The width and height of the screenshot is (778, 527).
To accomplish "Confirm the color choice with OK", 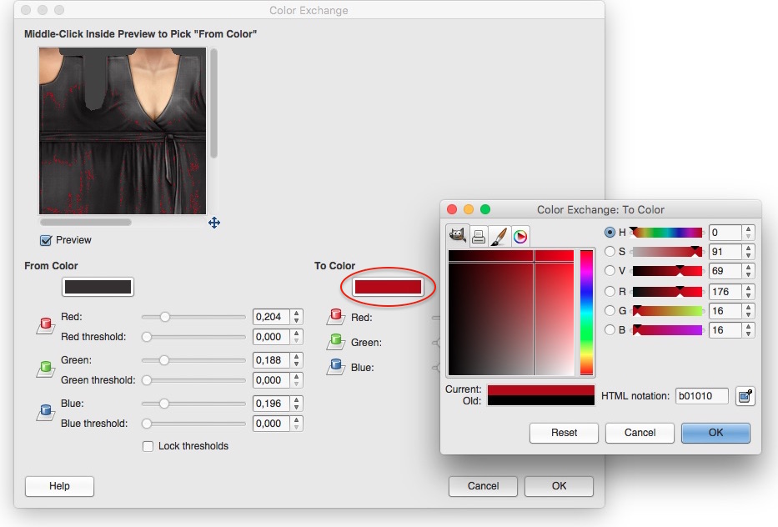I will (x=715, y=433).
